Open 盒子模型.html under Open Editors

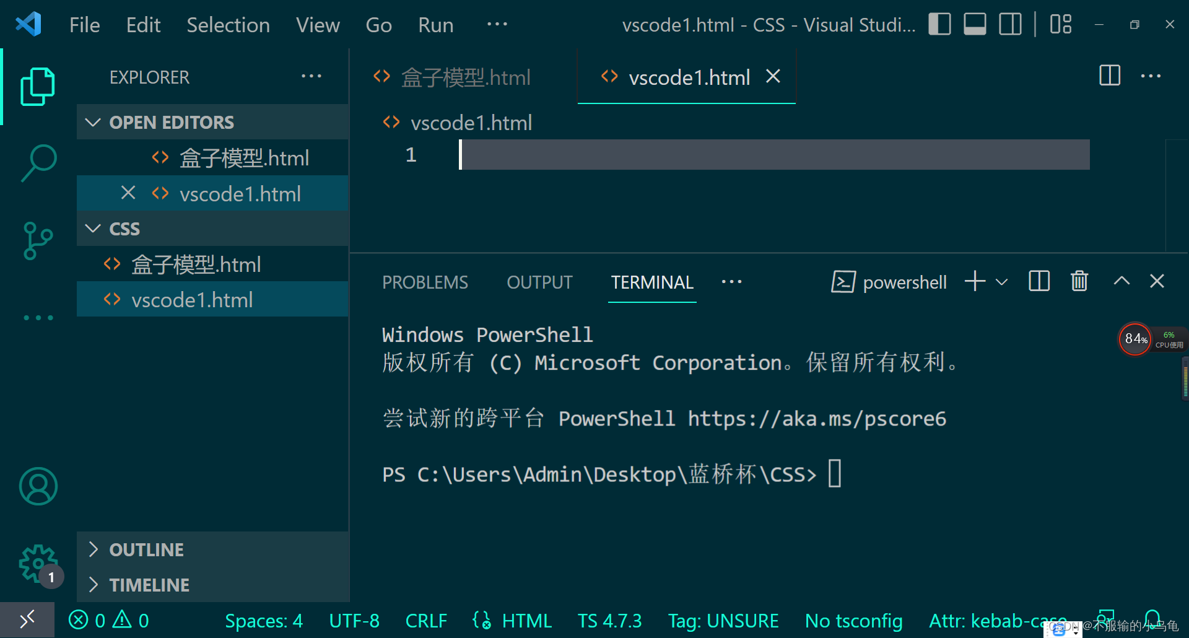(212, 157)
